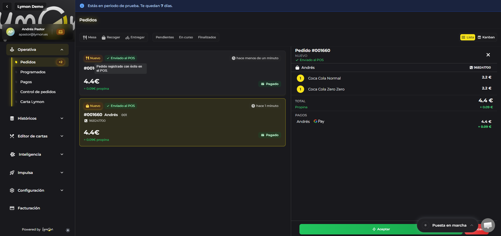Image resolution: width=501 pixels, height=236 pixels.
Task: Open Facturación in the sidebar
Action: click(29, 208)
